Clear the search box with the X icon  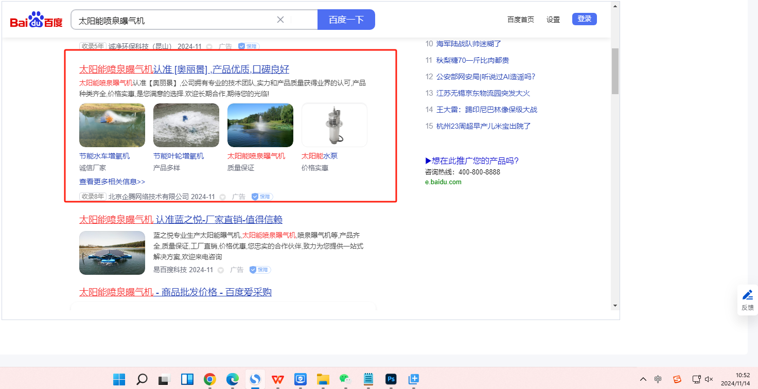[280, 20]
